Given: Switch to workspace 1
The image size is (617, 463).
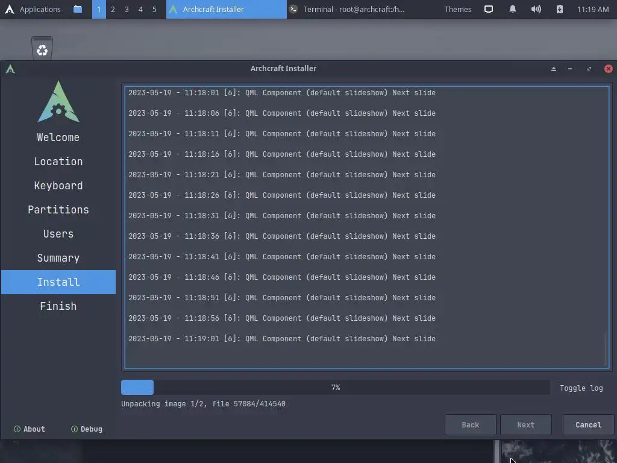Looking at the screenshot, I should pyautogui.click(x=99, y=9).
